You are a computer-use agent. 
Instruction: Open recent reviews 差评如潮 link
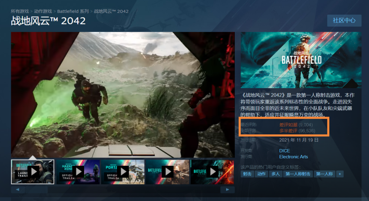288,125
